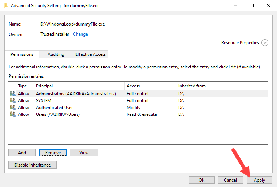Select the Authenticated Users Modify entry
The image size is (277, 187).
pyautogui.click(x=55, y=108)
